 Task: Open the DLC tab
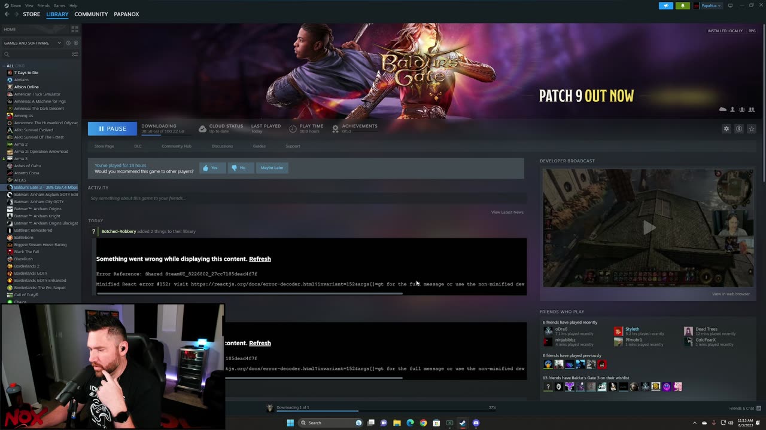tap(138, 146)
